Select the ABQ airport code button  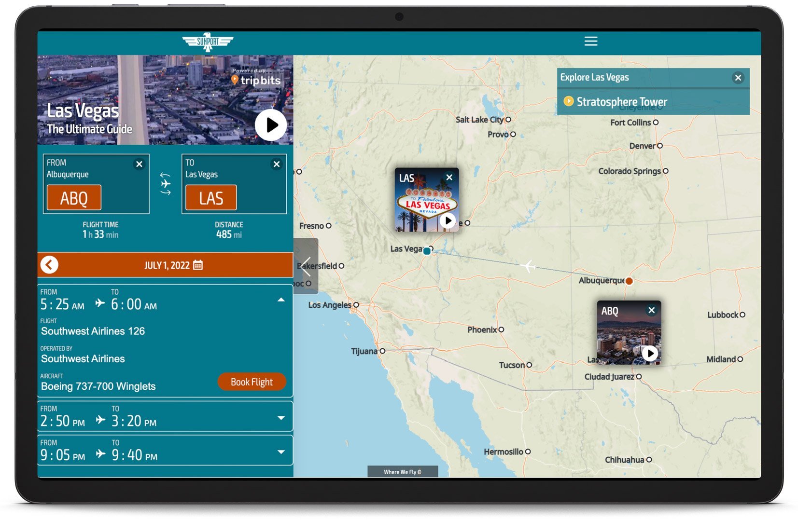pos(74,198)
